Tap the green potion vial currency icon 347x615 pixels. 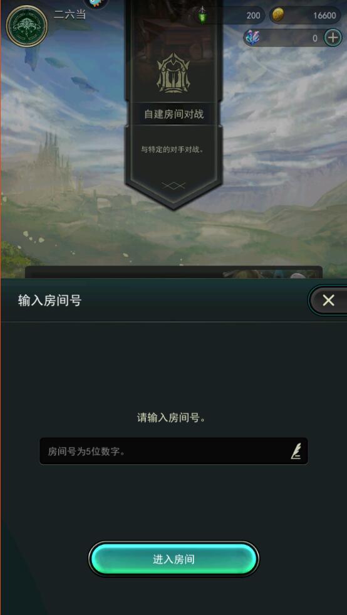(202, 15)
